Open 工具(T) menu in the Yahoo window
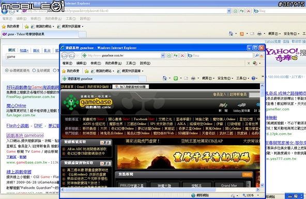 click(x=71, y=19)
